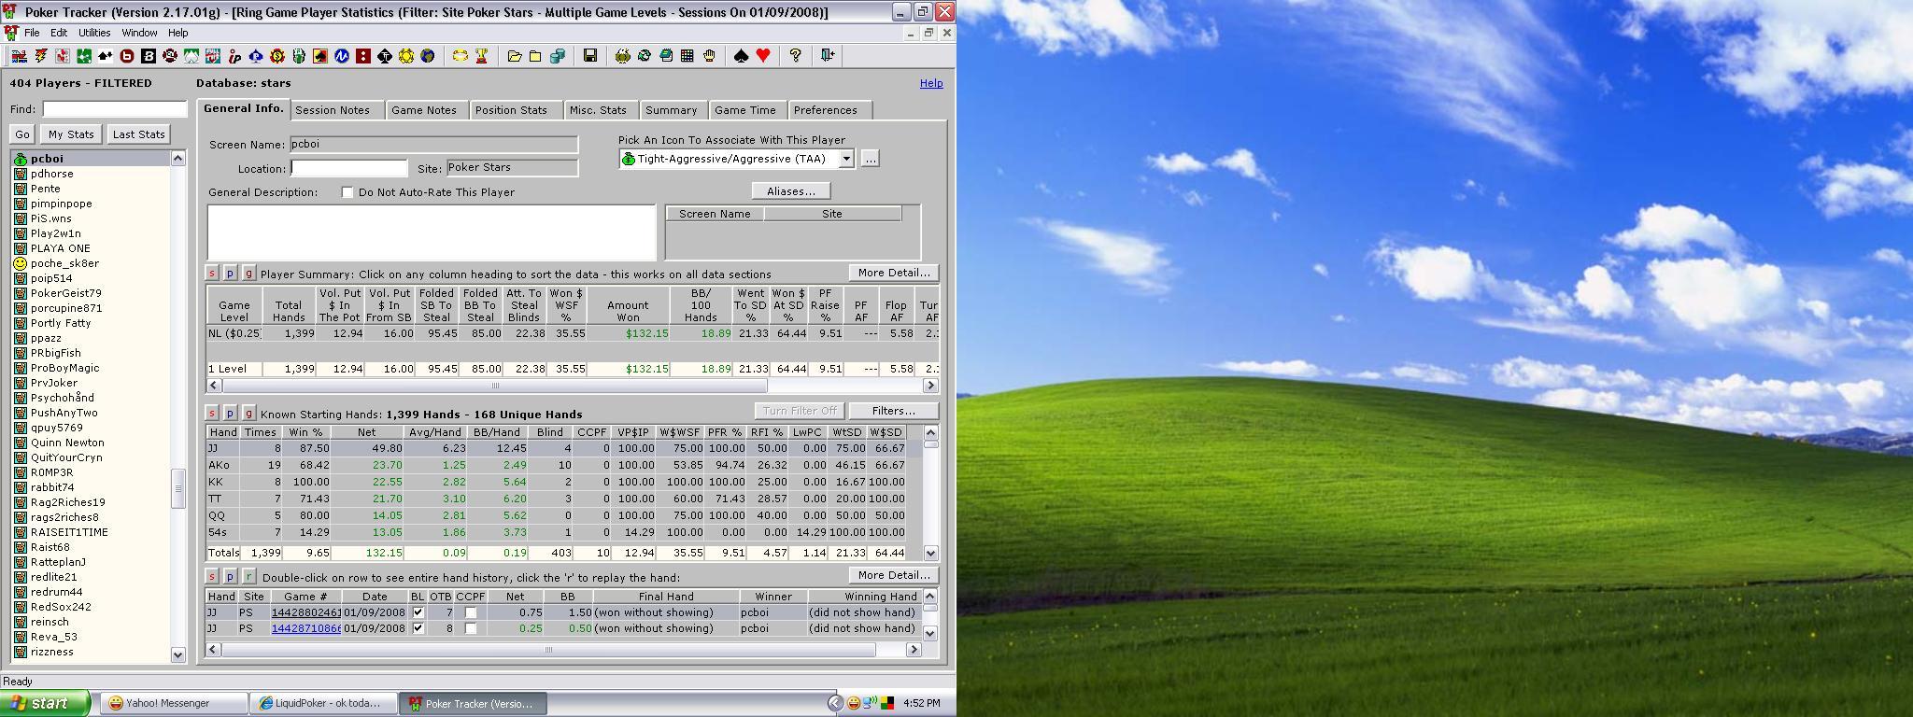The height and width of the screenshot is (717, 1913).
Task: Toggle Do Not Auto-Rate This Player checkbox
Action: 347,192
